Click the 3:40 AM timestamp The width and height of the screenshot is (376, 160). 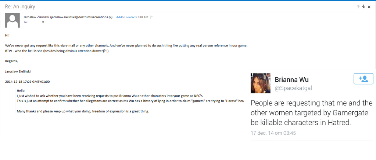click(143, 18)
